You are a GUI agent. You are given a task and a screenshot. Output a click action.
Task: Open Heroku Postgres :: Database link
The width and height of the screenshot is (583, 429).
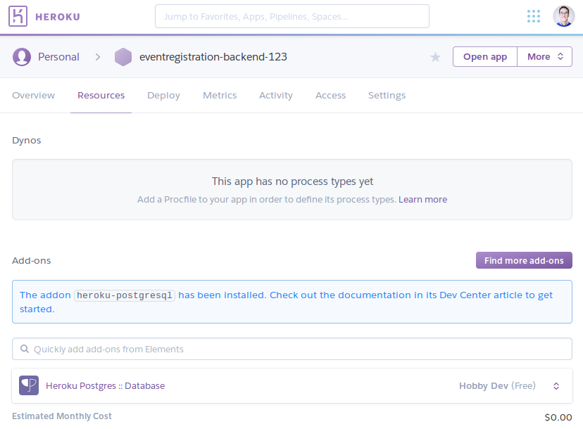coord(105,386)
